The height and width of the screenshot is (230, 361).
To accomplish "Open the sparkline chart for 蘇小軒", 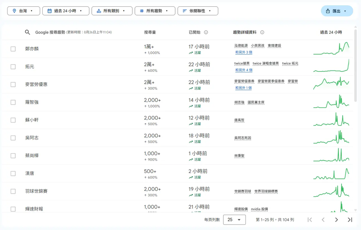I will pyautogui.click(x=331, y=119).
